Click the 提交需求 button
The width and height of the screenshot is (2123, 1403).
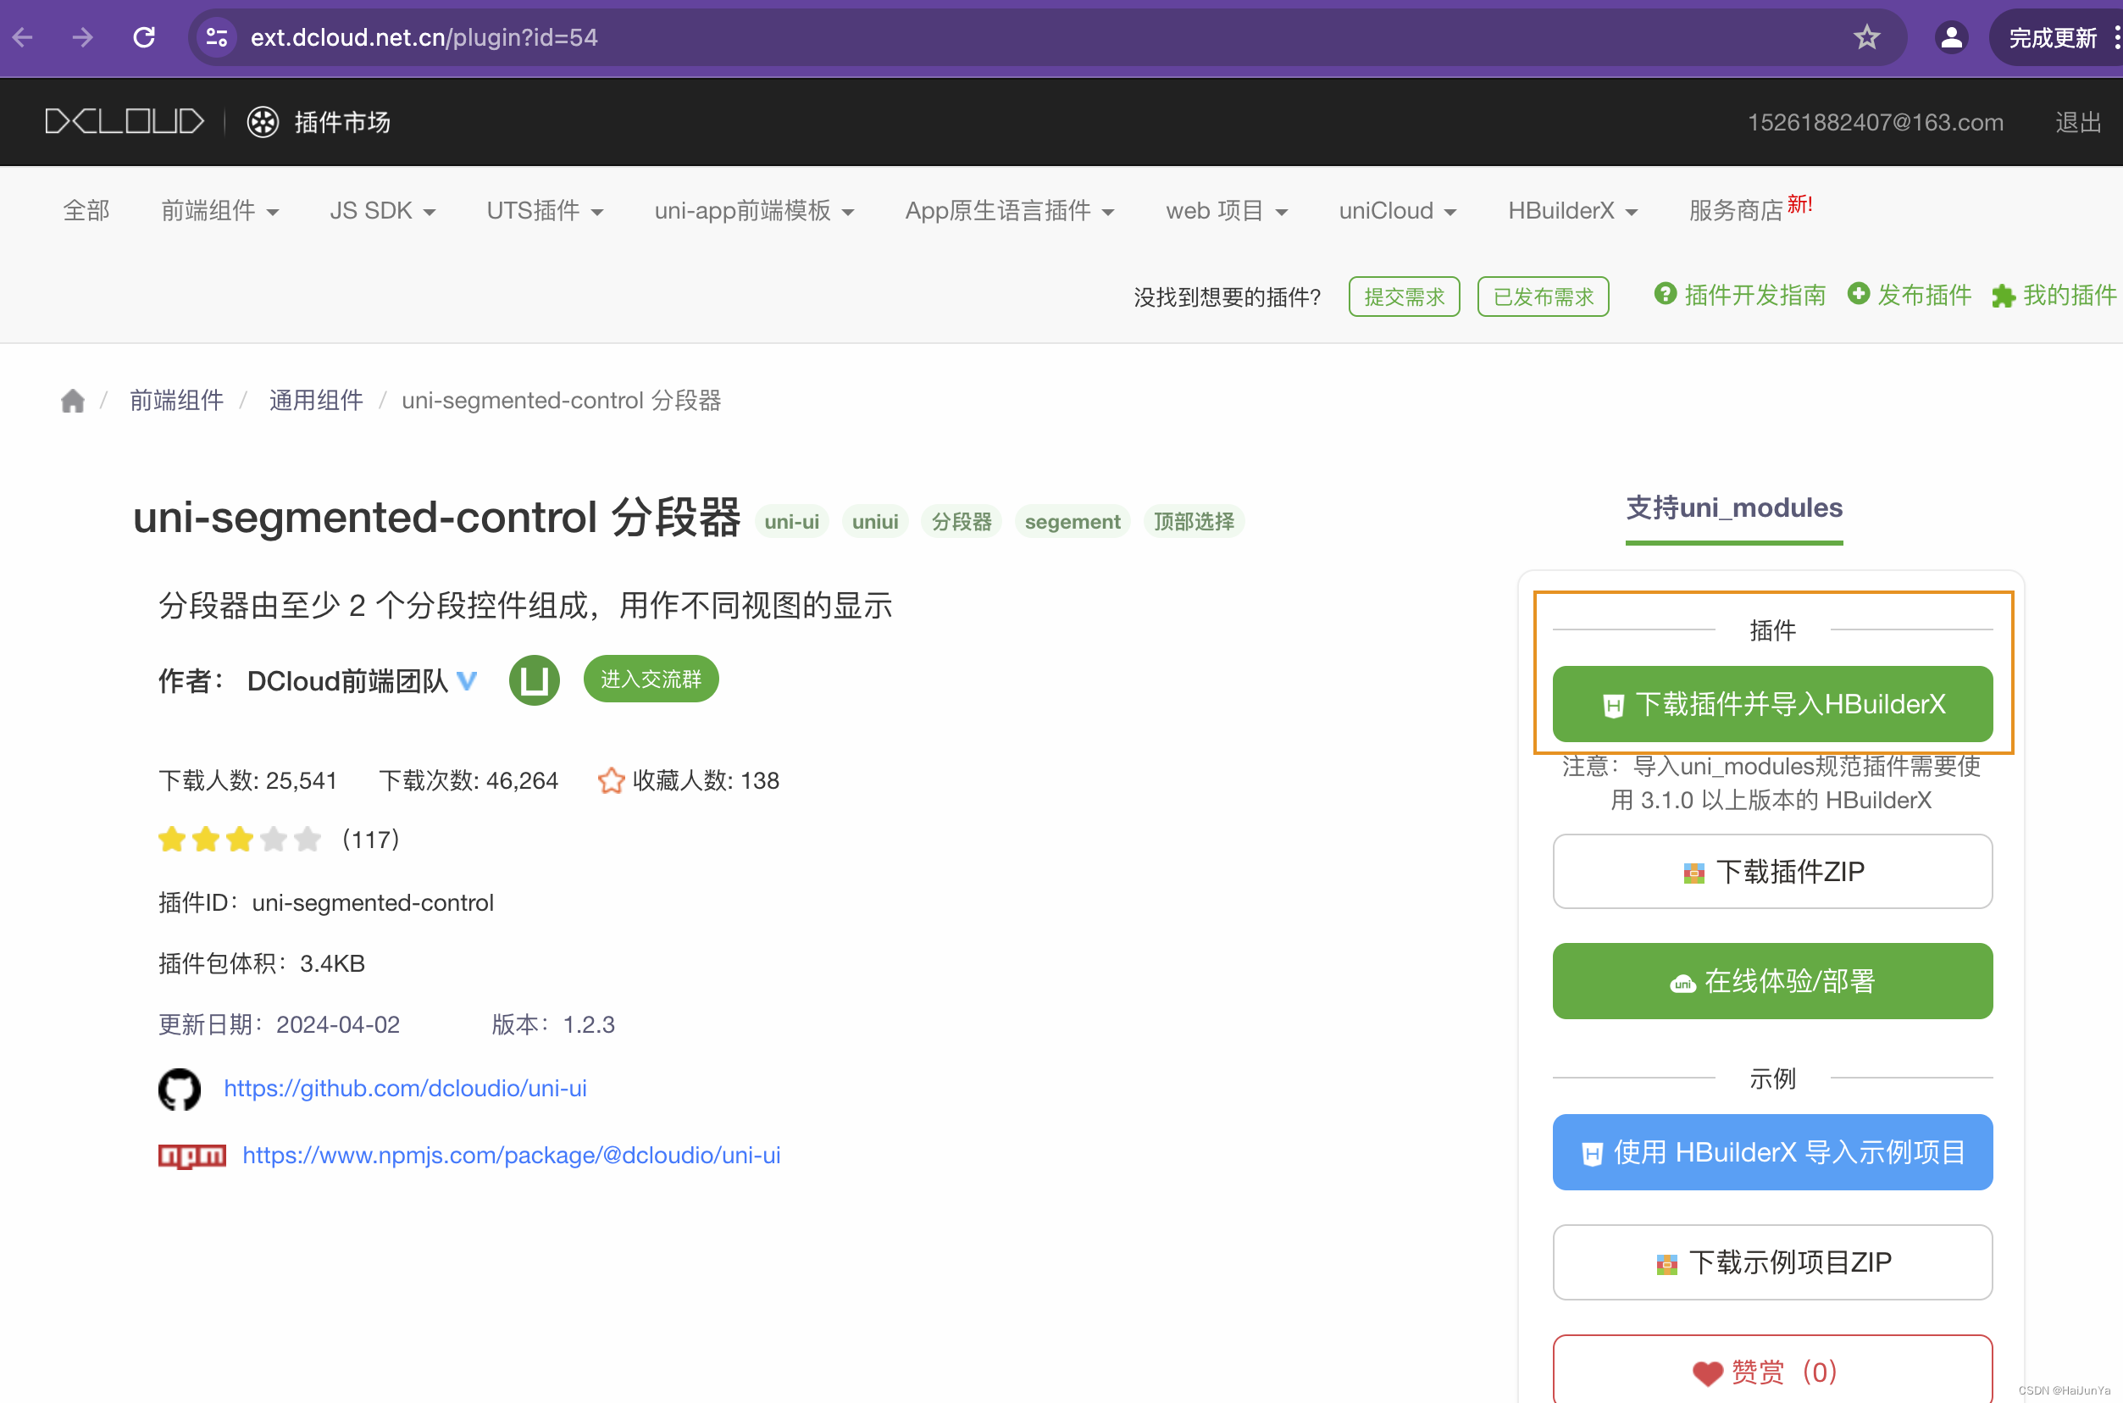tap(1404, 297)
